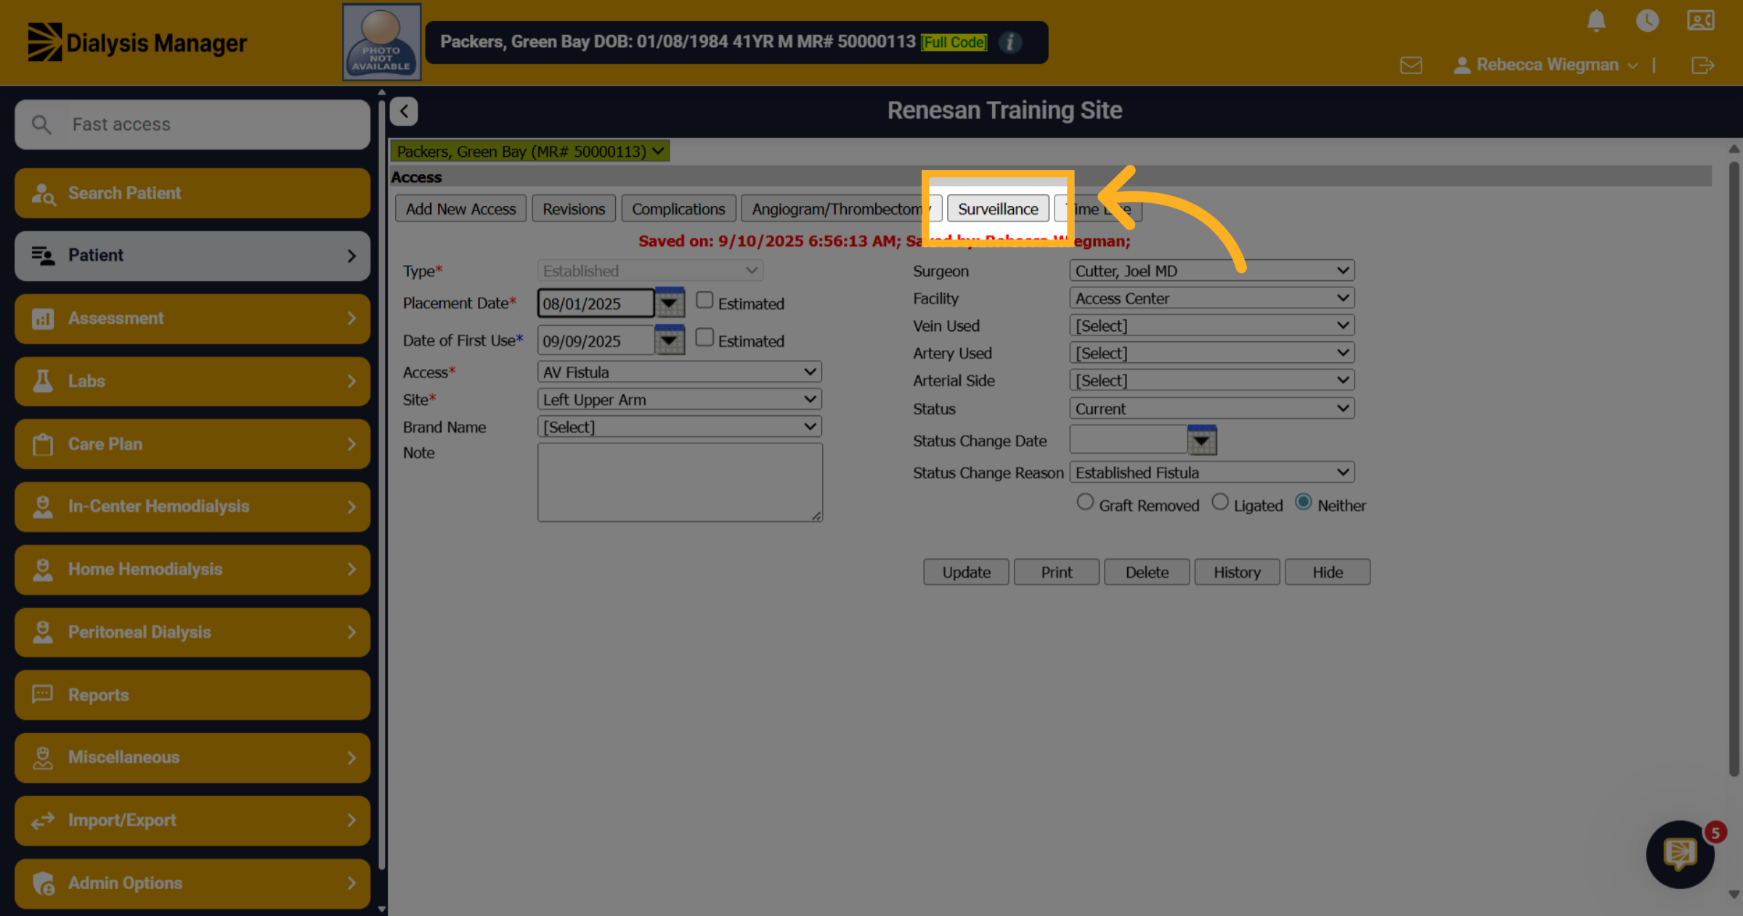Screen dimensions: 1743x916
Task: Open the Vein Used dropdown
Action: [x=1212, y=326]
